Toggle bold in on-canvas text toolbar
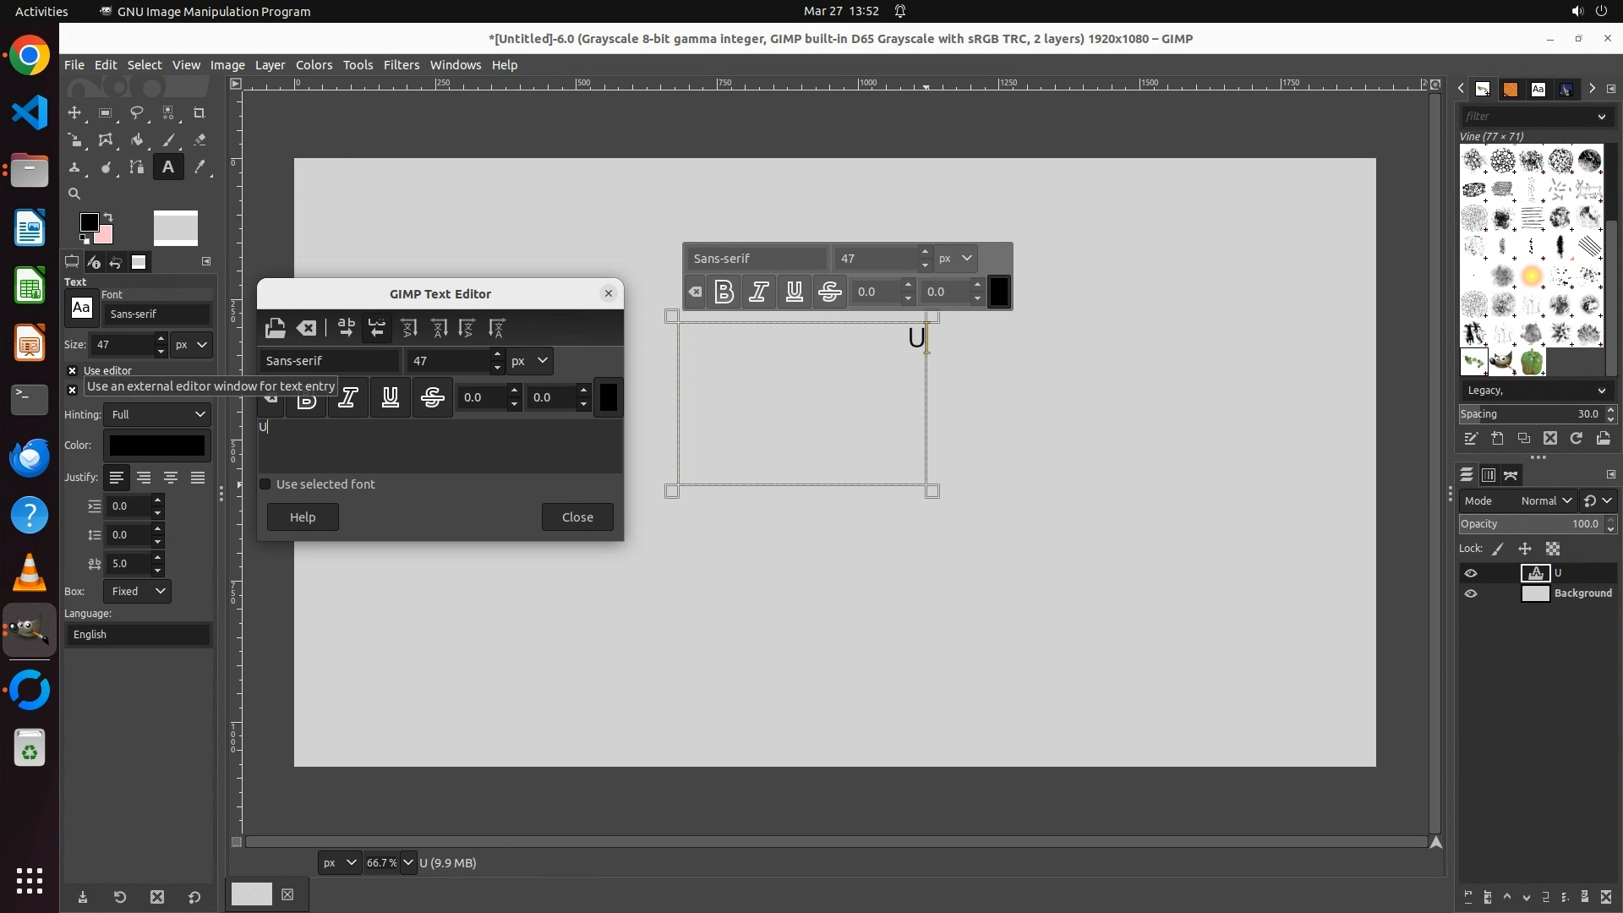The width and height of the screenshot is (1623, 913). (x=724, y=292)
